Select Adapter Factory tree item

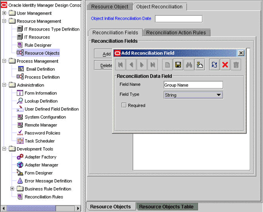[40, 157]
